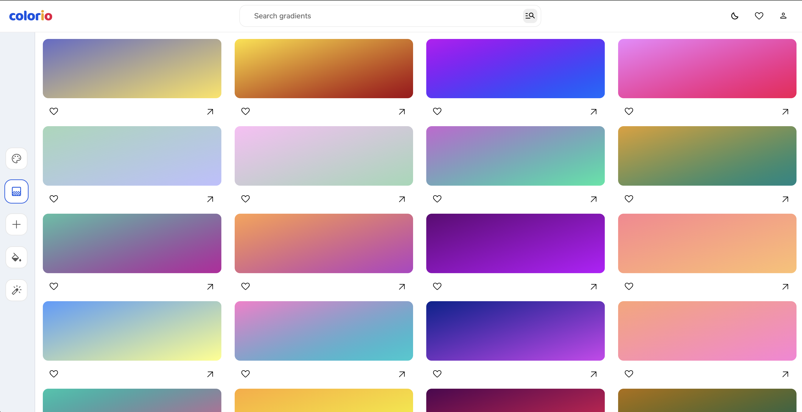Open the user account profile icon

click(x=783, y=16)
